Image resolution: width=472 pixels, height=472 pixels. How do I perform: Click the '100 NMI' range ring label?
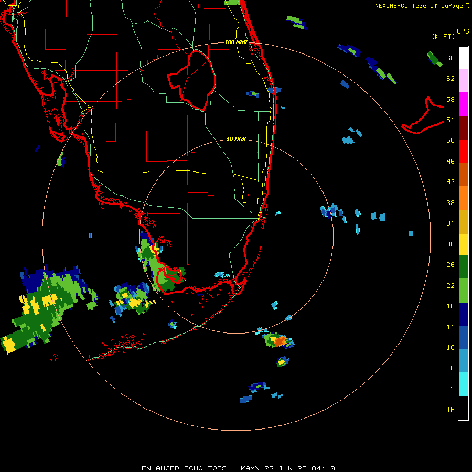point(236,42)
